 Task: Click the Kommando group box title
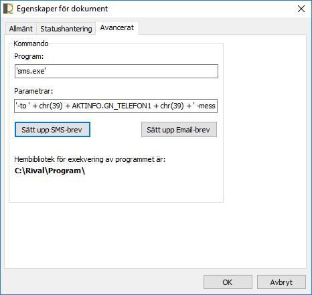tap(31, 43)
